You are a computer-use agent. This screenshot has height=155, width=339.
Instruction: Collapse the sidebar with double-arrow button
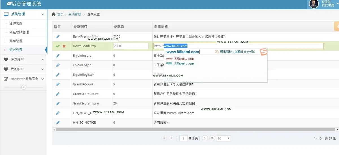[24, 88]
